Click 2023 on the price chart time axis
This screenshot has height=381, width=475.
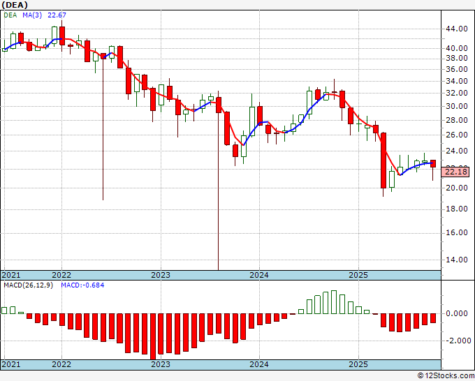click(161, 275)
